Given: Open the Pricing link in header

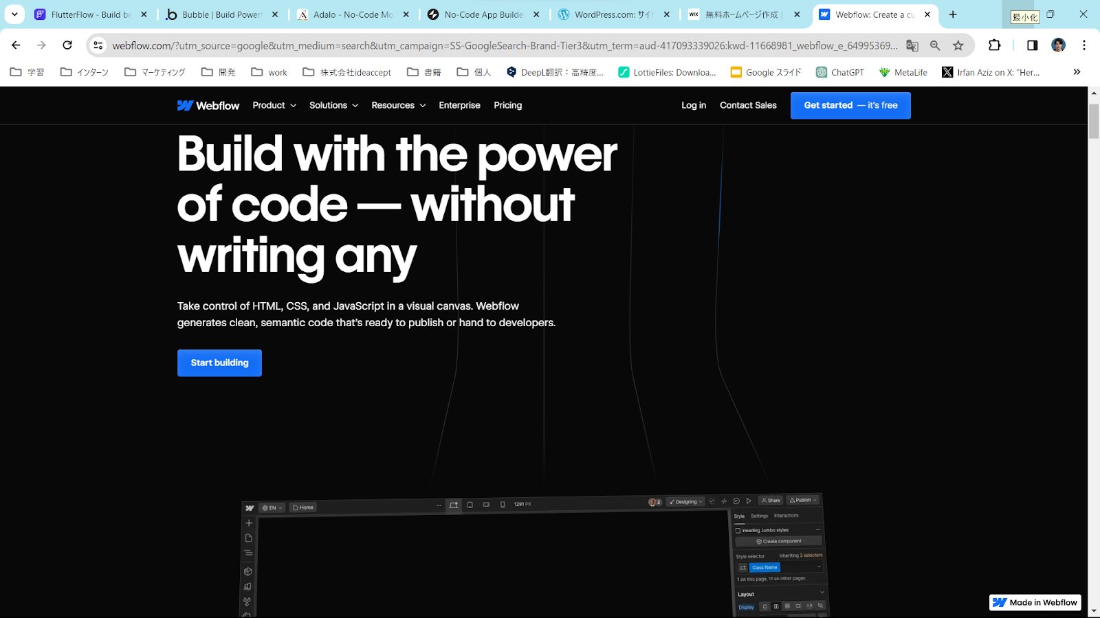Looking at the screenshot, I should (x=507, y=105).
